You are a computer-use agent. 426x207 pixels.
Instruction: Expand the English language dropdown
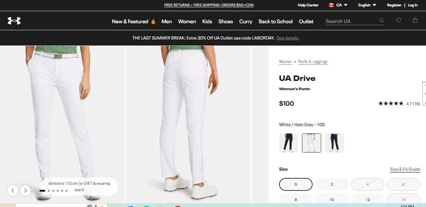click(367, 5)
